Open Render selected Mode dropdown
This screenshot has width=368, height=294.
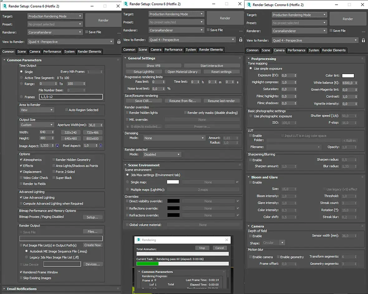coord(162,154)
